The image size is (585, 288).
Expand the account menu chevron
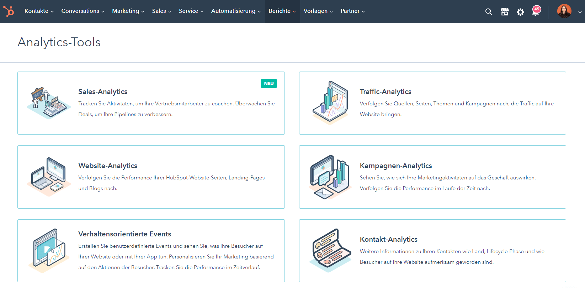[580, 12]
